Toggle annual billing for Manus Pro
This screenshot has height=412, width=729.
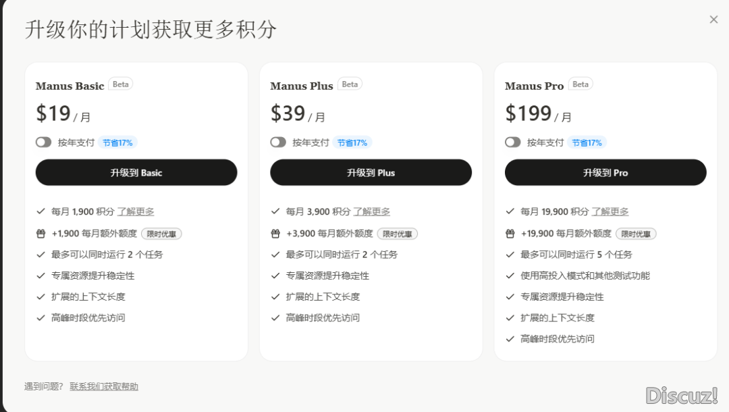(513, 143)
